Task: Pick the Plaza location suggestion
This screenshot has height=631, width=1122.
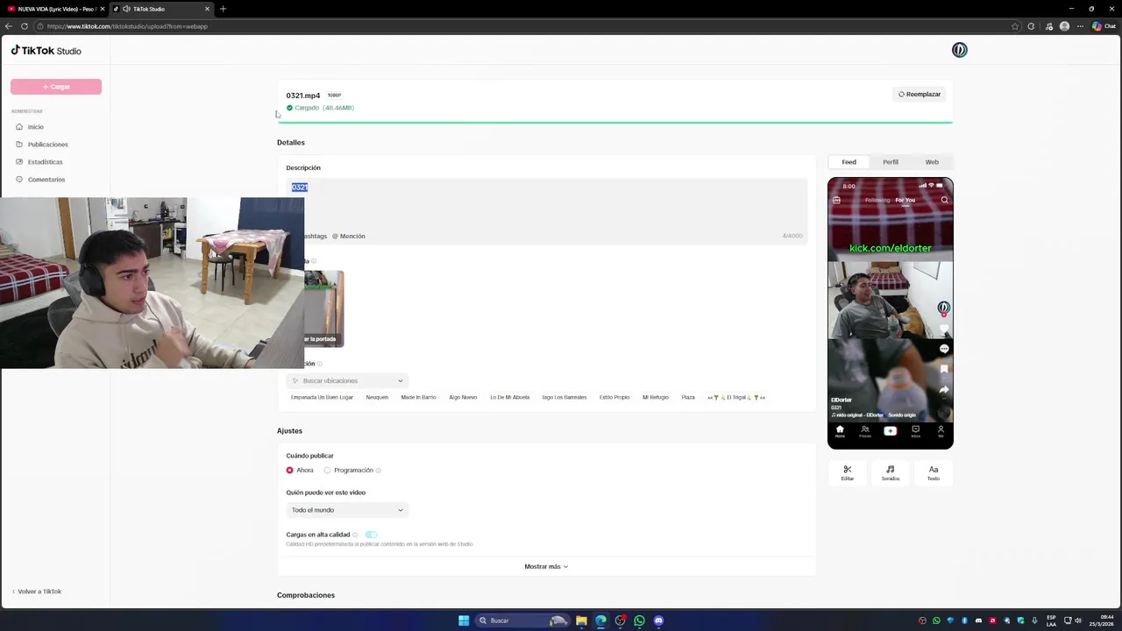Action: tap(688, 397)
